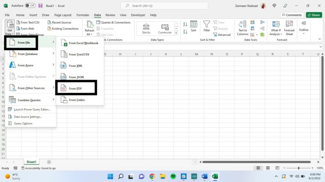Expand the From Database submenu
This screenshot has width=325, height=182.
[x=31, y=54]
